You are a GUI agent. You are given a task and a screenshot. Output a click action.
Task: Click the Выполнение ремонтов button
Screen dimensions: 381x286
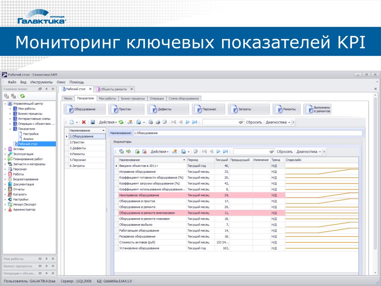[x=317, y=109]
